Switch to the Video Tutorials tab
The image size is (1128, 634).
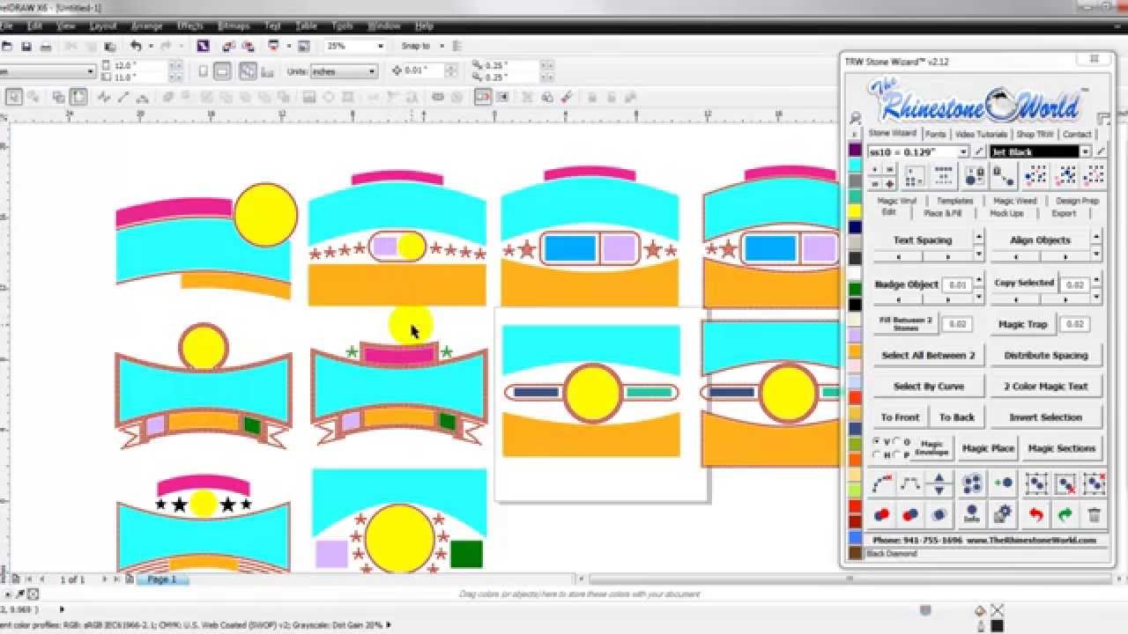pos(981,134)
